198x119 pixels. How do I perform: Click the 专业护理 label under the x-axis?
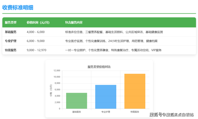[x=106, y=112]
